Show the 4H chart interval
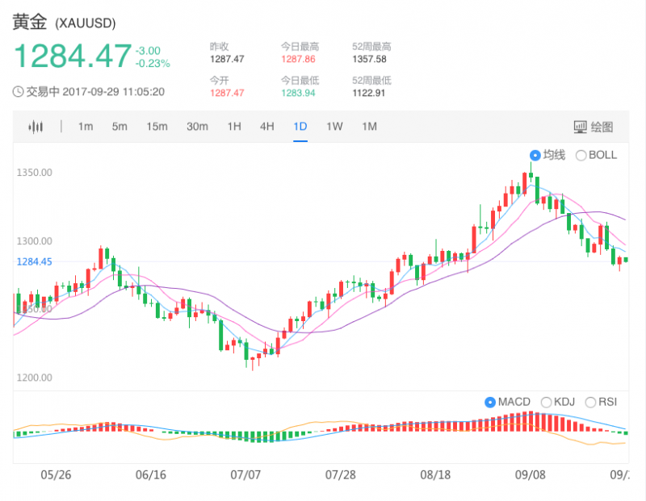Screen dimensions: 646x501 (x=267, y=127)
